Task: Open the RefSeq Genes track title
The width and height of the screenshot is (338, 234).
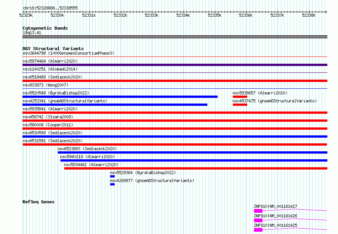Action: [x=38, y=202]
